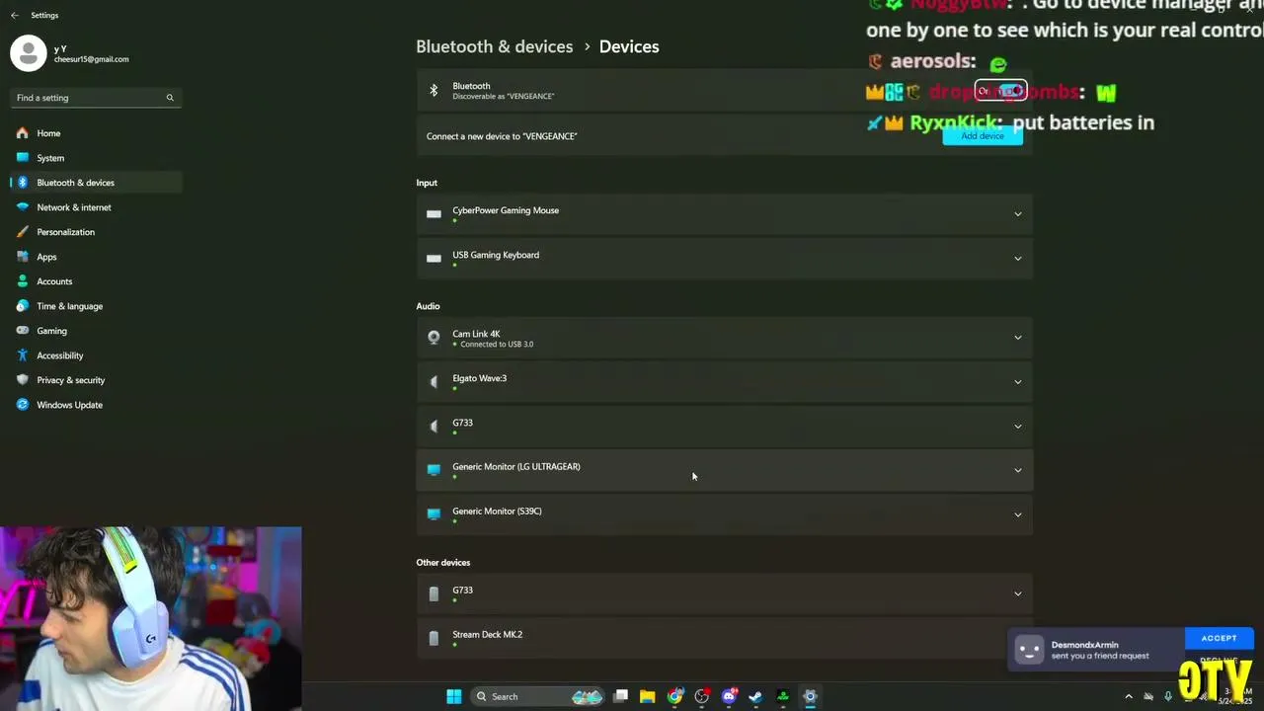Open Network & internet settings
Screen dimensions: 1264x711
pos(96,207)
